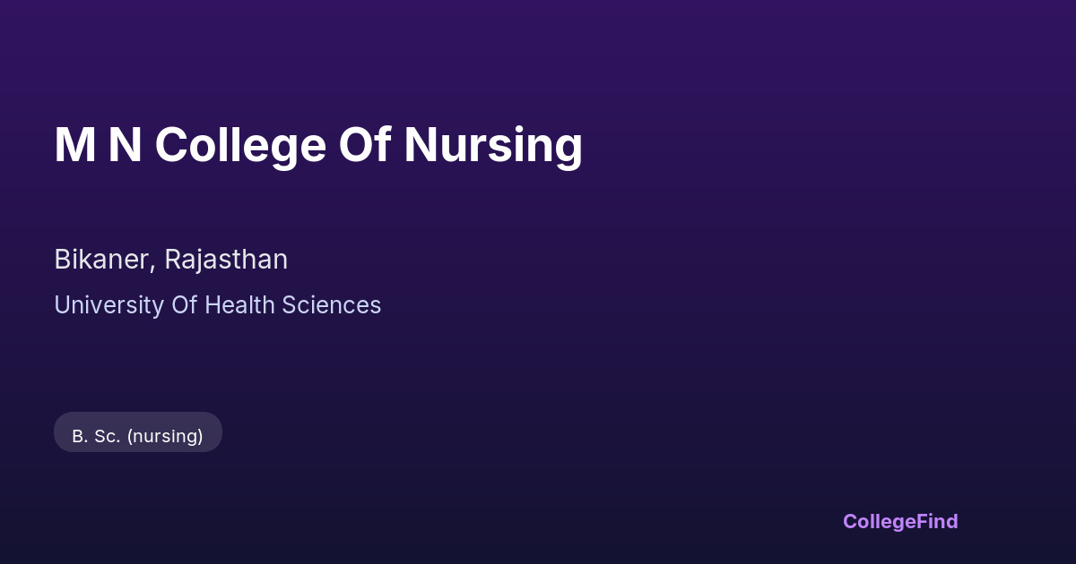Click the word College in the main heading

(x=239, y=145)
